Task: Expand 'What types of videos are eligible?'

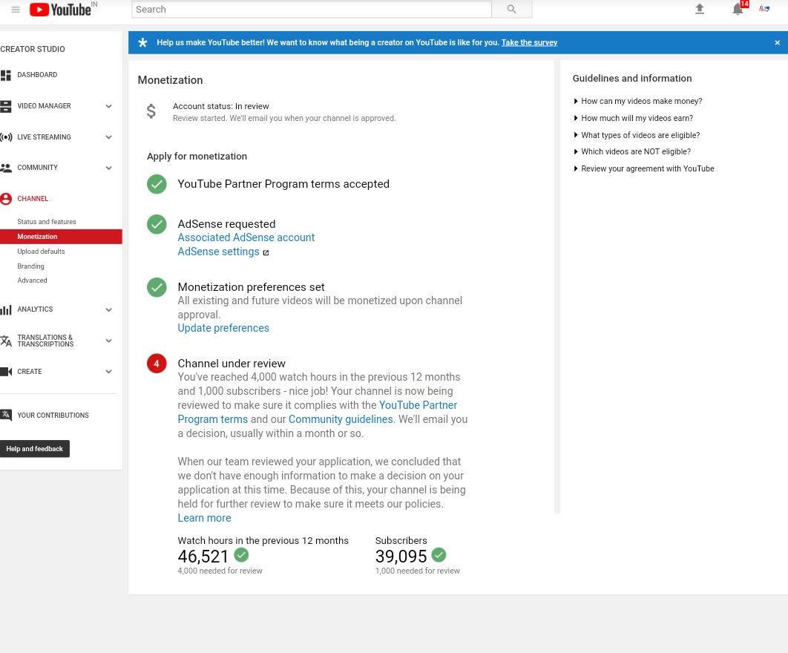Action: click(x=636, y=135)
